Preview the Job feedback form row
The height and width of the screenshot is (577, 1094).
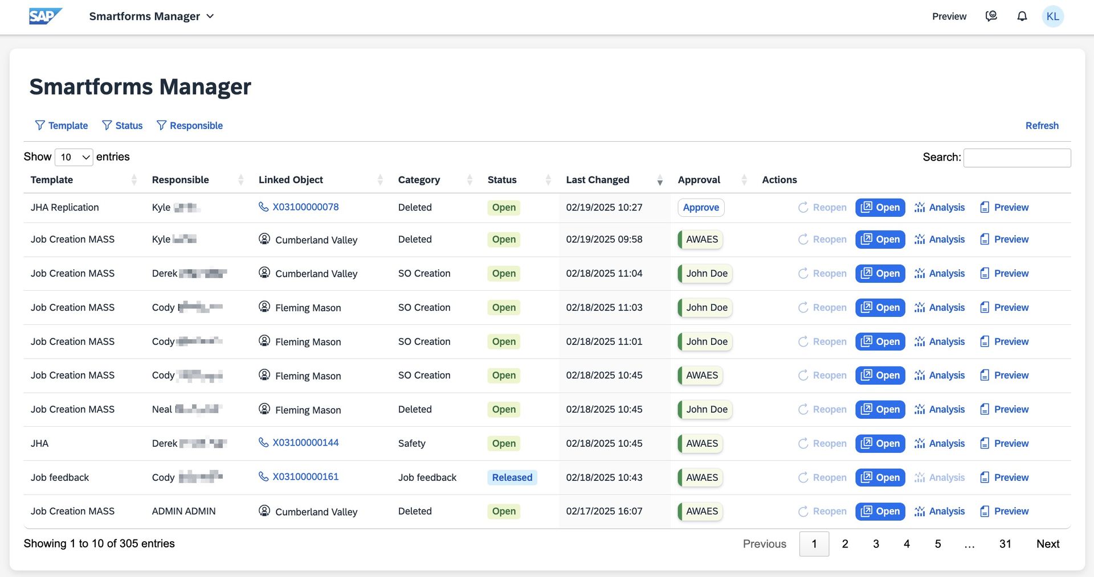(1003, 477)
